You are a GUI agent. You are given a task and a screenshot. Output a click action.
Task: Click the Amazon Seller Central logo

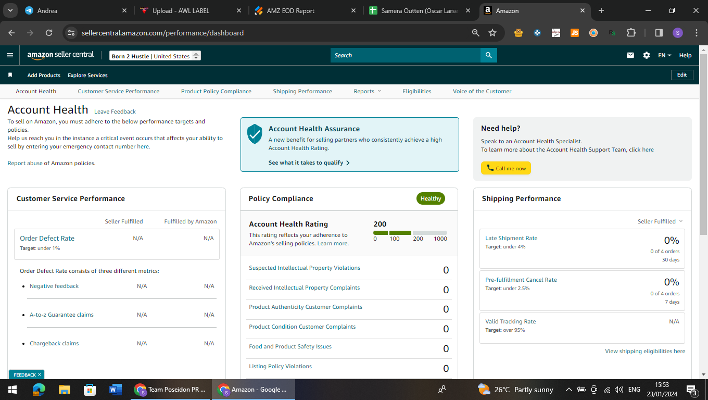60,55
